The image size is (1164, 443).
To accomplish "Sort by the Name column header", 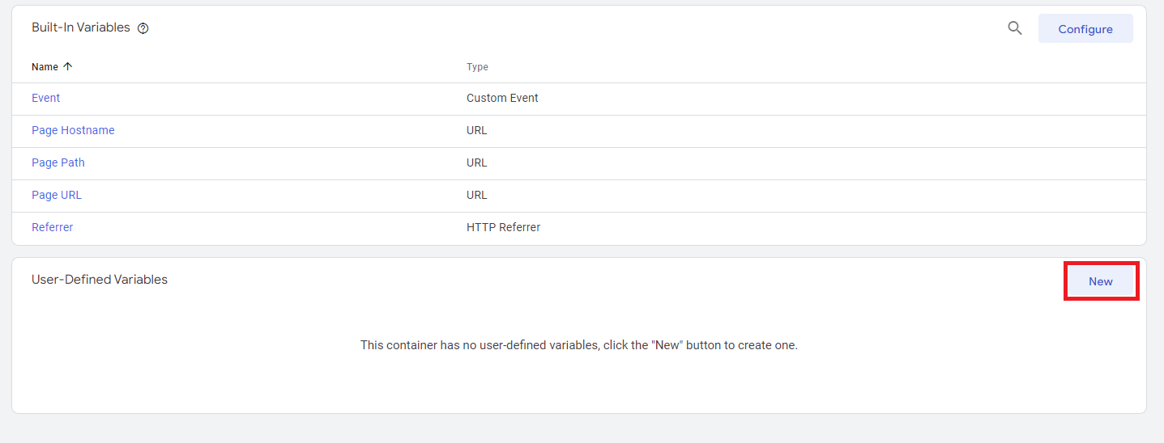I will point(45,67).
